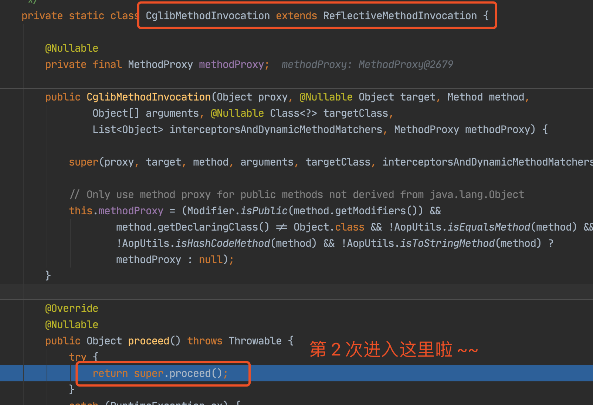593x405 pixels.
Task: Click ReflectiveMethodInvocation superclass name
Action: [x=400, y=16]
